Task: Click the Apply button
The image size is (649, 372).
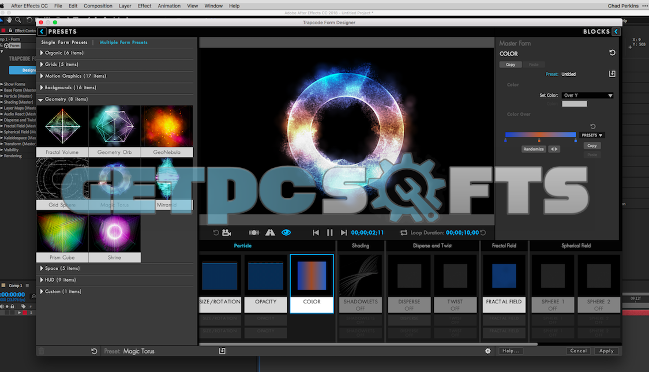Action: [x=606, y=351]
